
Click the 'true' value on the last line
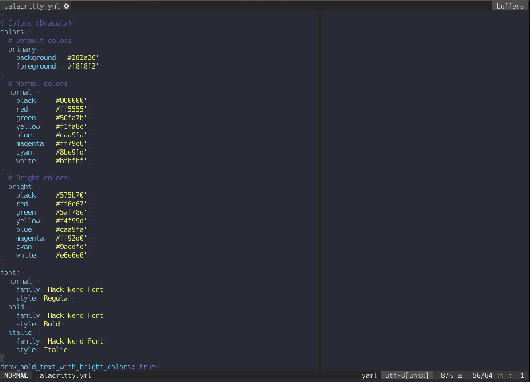pyautogui.click(x=147, y=367)
